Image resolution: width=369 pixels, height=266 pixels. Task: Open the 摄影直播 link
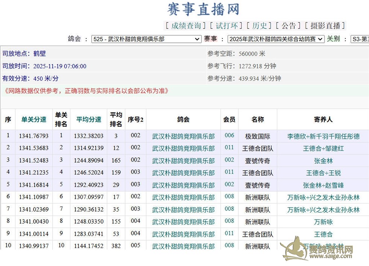325,26
